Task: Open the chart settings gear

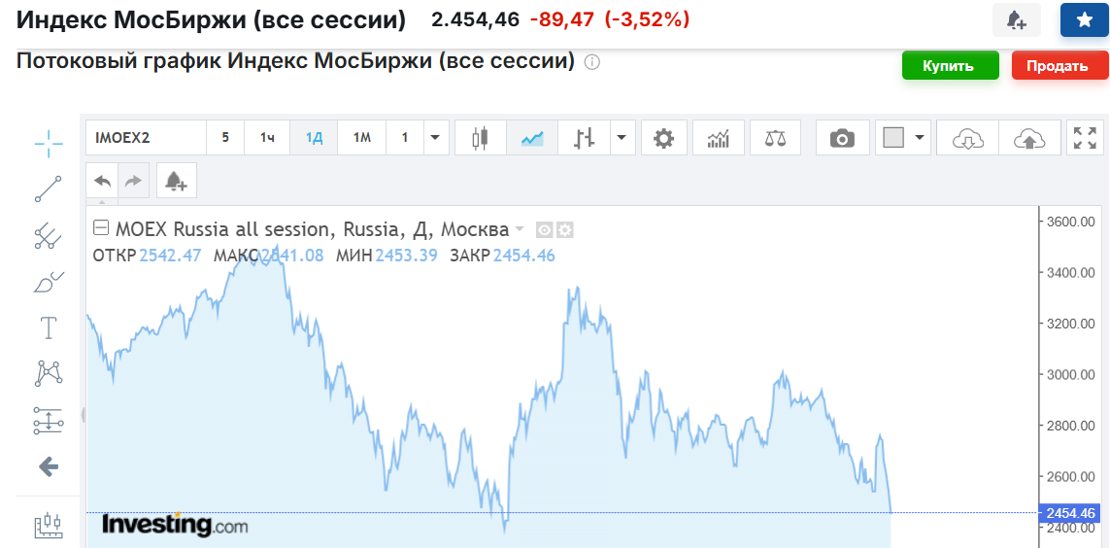Action: pos(663,137)
